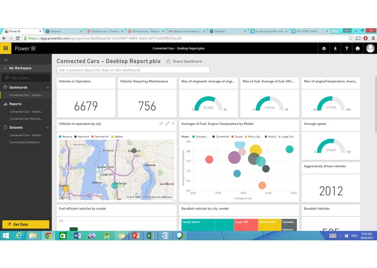This screenshot has height=268, width=377.
Task: Edit the Vehicles in operation by city tile
Action: pyautogui.click(x=167, y=124)
